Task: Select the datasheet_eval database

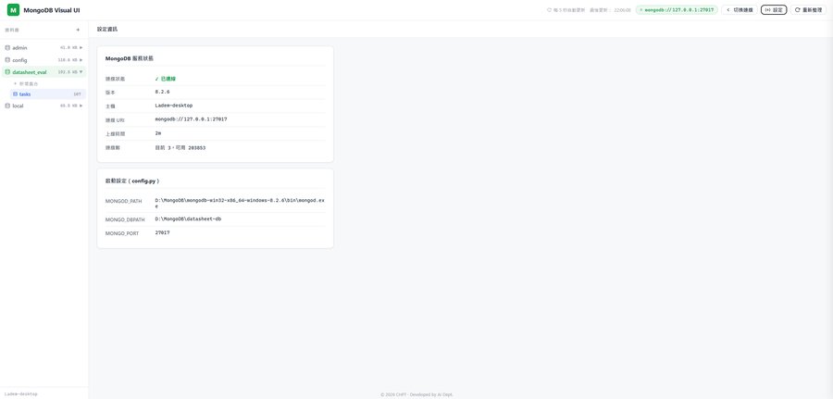Action: tap(44, 71)
